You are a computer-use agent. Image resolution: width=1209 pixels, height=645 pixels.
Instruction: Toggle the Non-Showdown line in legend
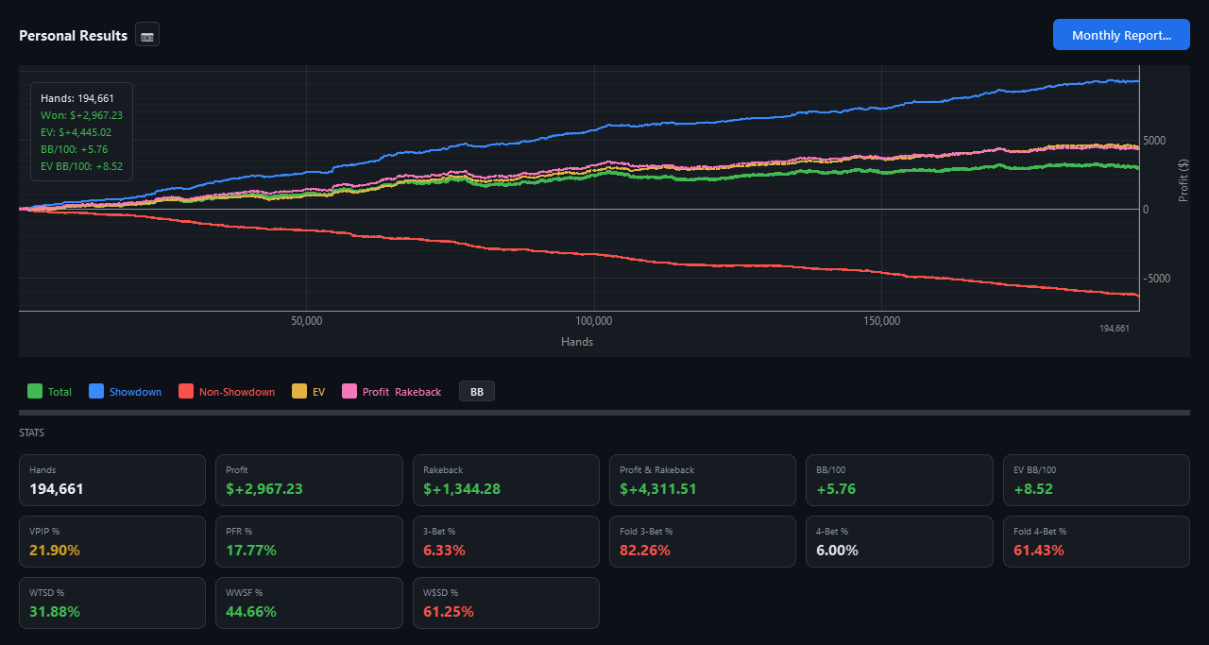pos(227,391)
